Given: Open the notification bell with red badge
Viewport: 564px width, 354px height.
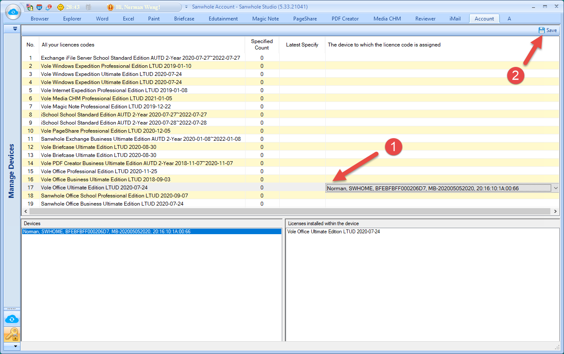Looking at the screenshot, I should (49, 7).
